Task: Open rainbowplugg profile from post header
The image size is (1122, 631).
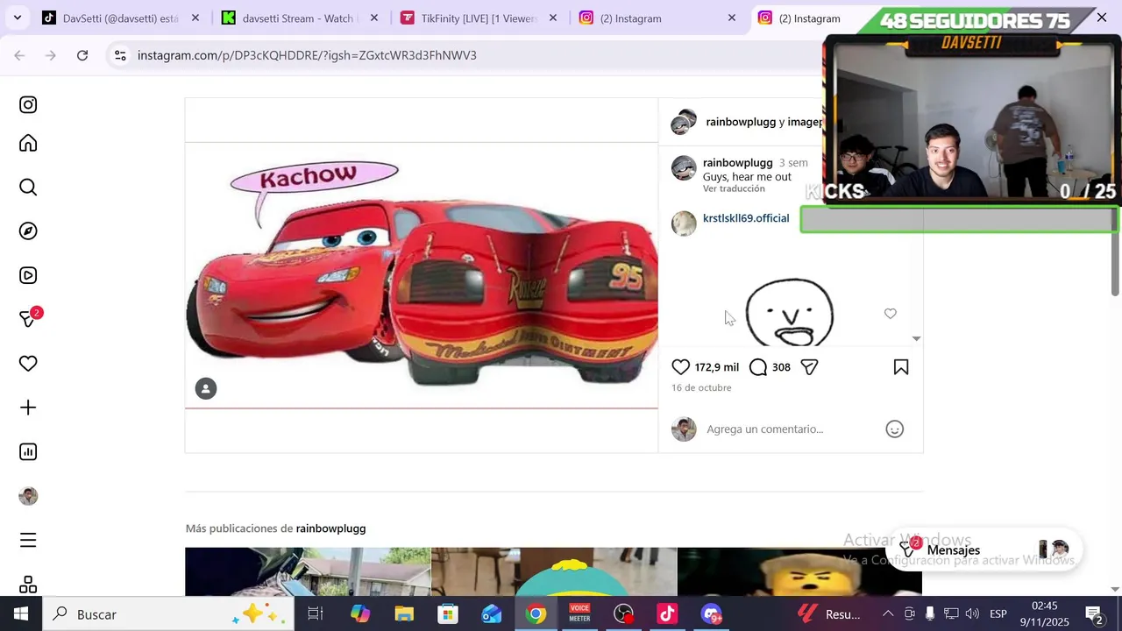Action: (741, 122)
